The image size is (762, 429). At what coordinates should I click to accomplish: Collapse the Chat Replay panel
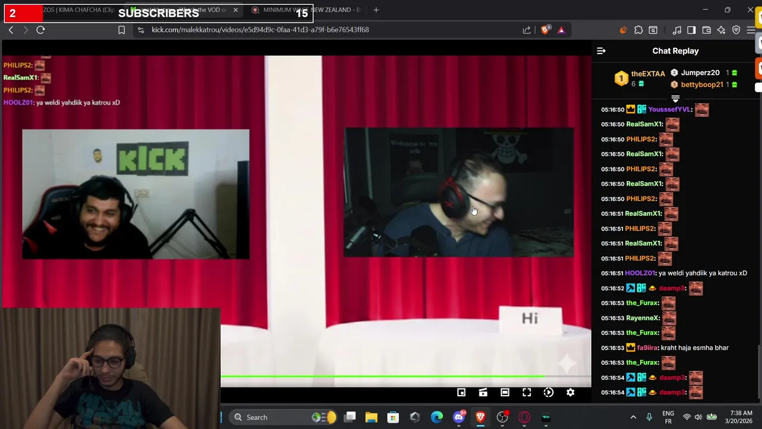click(601, 51)
